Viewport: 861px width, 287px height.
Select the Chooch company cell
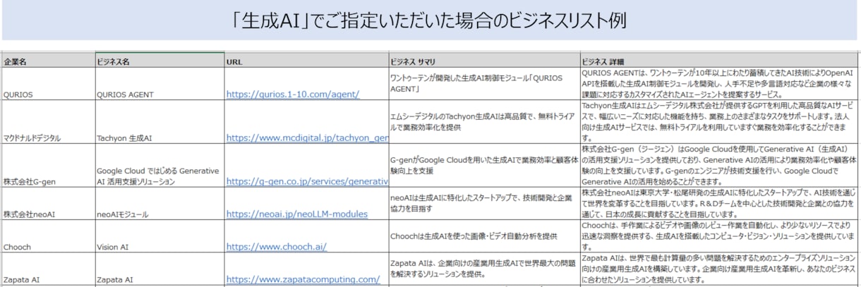pyautogui.click(x=47, y=237)
